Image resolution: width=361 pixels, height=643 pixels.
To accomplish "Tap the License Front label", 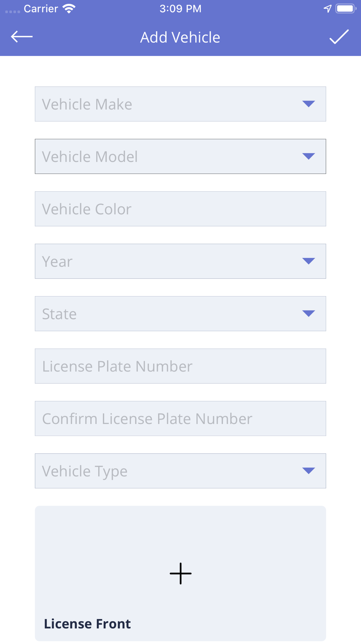I will coord(87,624).
